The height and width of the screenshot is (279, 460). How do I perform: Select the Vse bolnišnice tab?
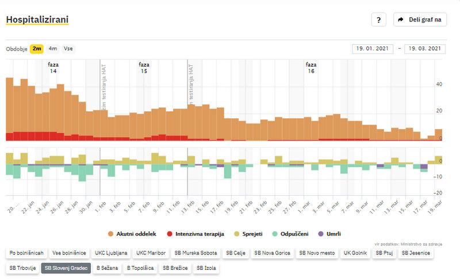point(69,253)
